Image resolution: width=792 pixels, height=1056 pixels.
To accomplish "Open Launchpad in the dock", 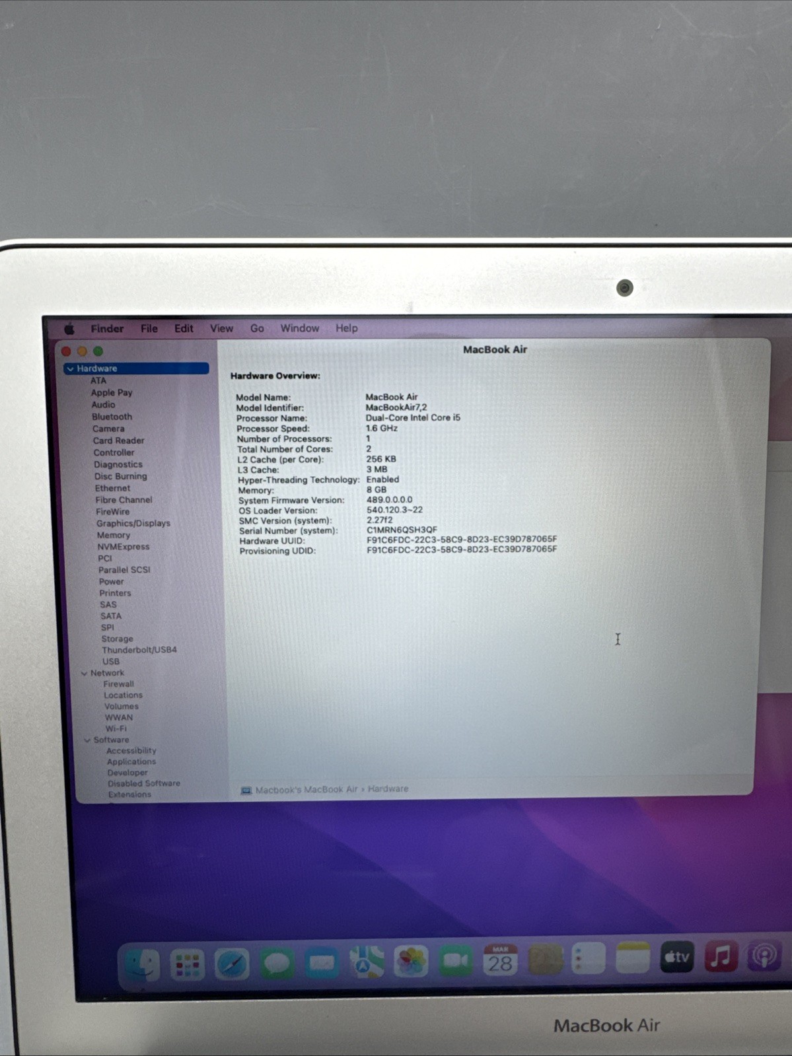I will (187, 965).
